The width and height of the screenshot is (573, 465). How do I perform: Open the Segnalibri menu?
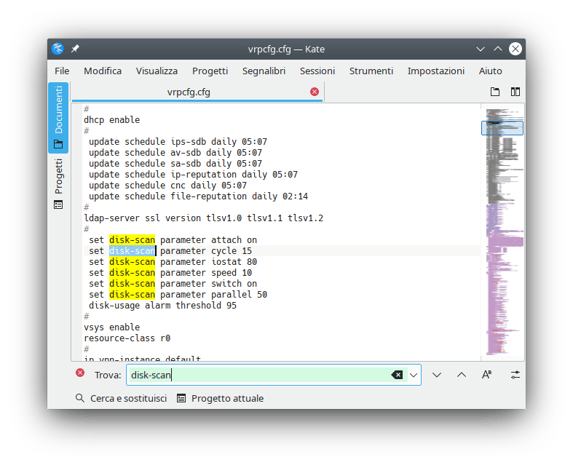[264, 71]
